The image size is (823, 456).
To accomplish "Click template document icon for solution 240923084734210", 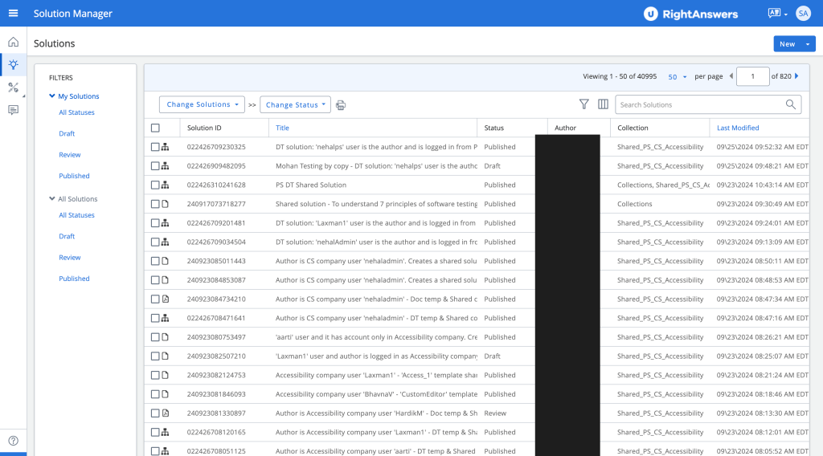I will pos(166,299).
